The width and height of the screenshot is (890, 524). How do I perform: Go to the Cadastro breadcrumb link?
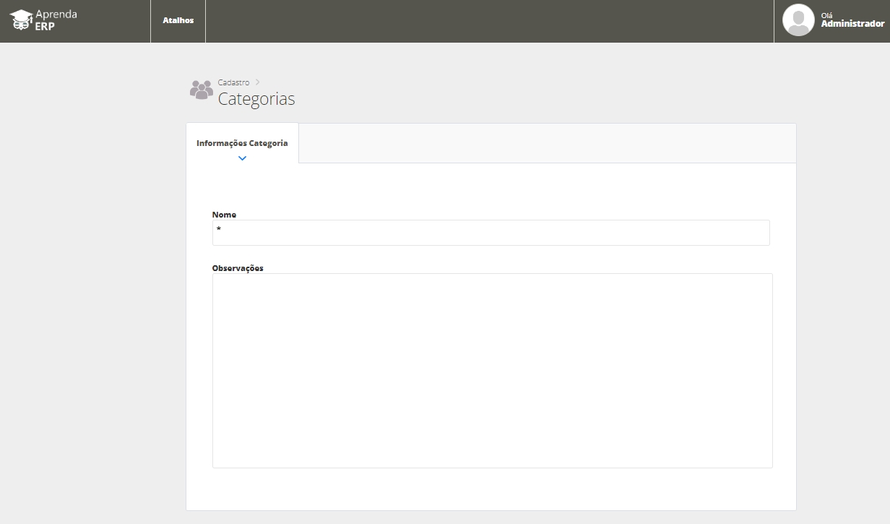(233, 82)
